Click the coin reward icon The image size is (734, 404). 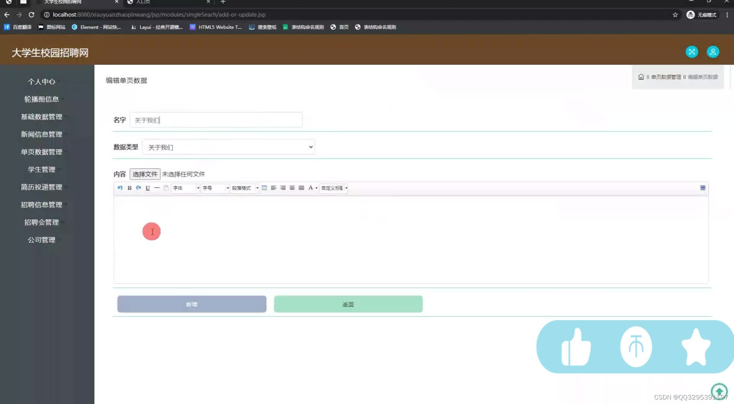tap(636, 347)
